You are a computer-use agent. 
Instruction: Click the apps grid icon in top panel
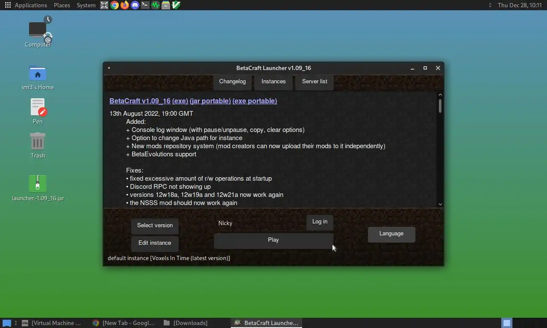click(8, 5)
